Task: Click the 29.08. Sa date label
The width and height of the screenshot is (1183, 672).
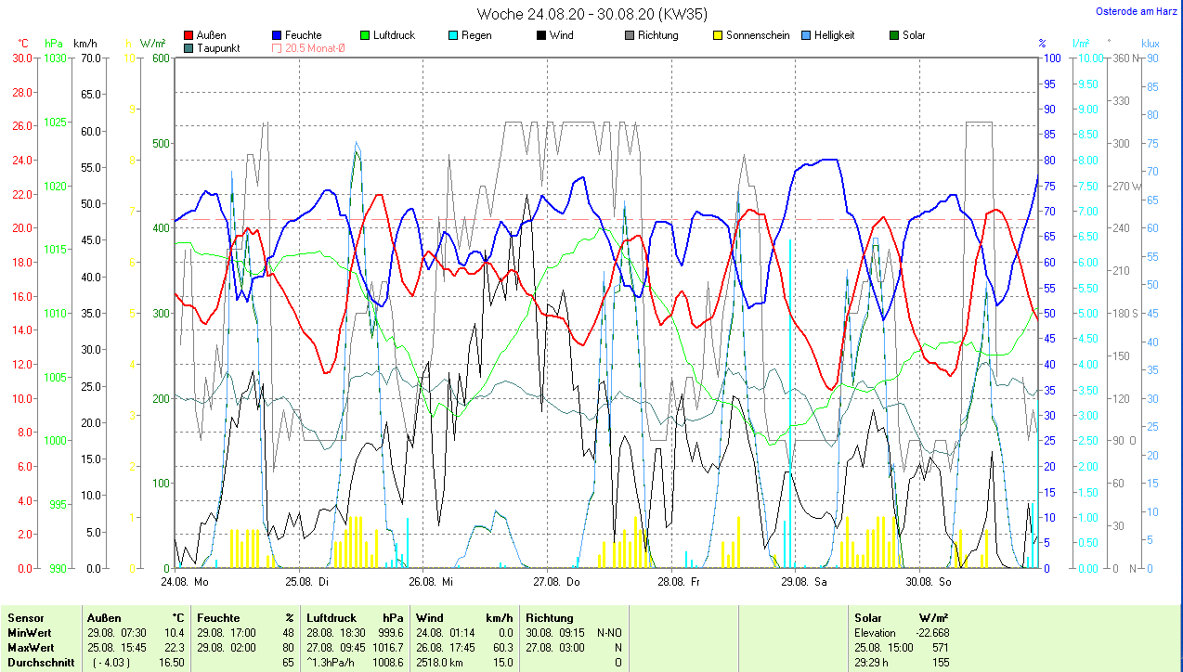Action: tap(803, 582)
